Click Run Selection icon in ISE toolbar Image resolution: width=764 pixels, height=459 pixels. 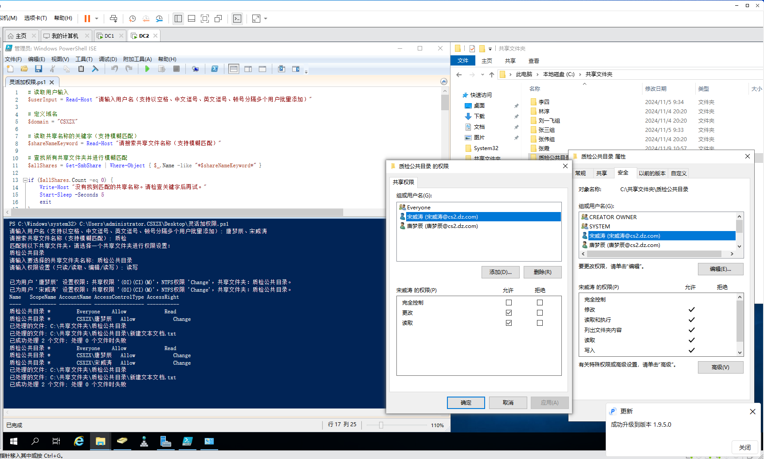coord(162,69)
